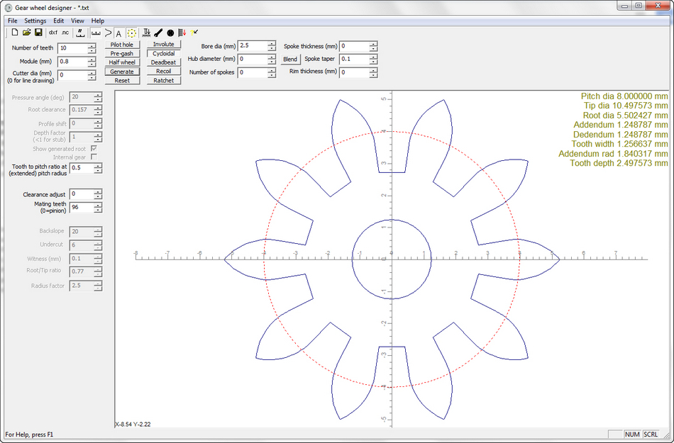Open a file with the folder icon

point(26,33)
